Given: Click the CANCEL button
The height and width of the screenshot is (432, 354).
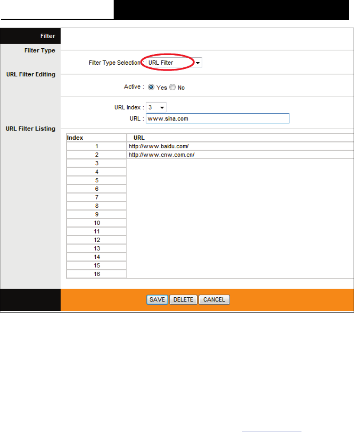Looking at the screenshot, I should pos(214,299).
